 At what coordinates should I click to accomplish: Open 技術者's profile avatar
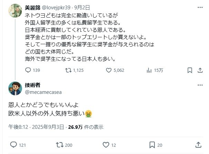click(14, 88)
